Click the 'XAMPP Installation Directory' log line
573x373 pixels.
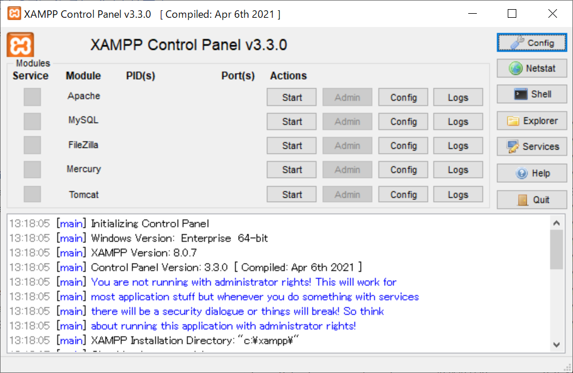click(195, 340)
